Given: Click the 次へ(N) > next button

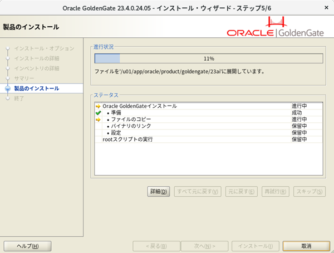Looking at the screenshot, I should [204, 246].
